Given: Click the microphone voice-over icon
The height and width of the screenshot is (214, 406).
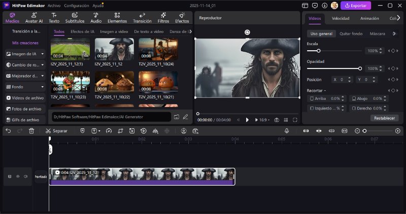Looking at the screenshot, I should pos(287,131).
